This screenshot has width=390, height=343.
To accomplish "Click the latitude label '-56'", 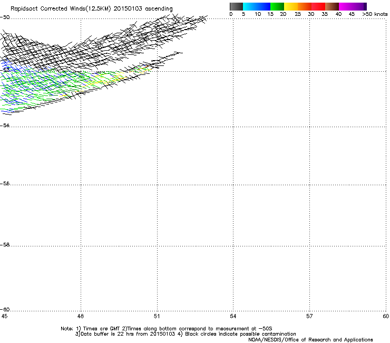I will [5, 184].
